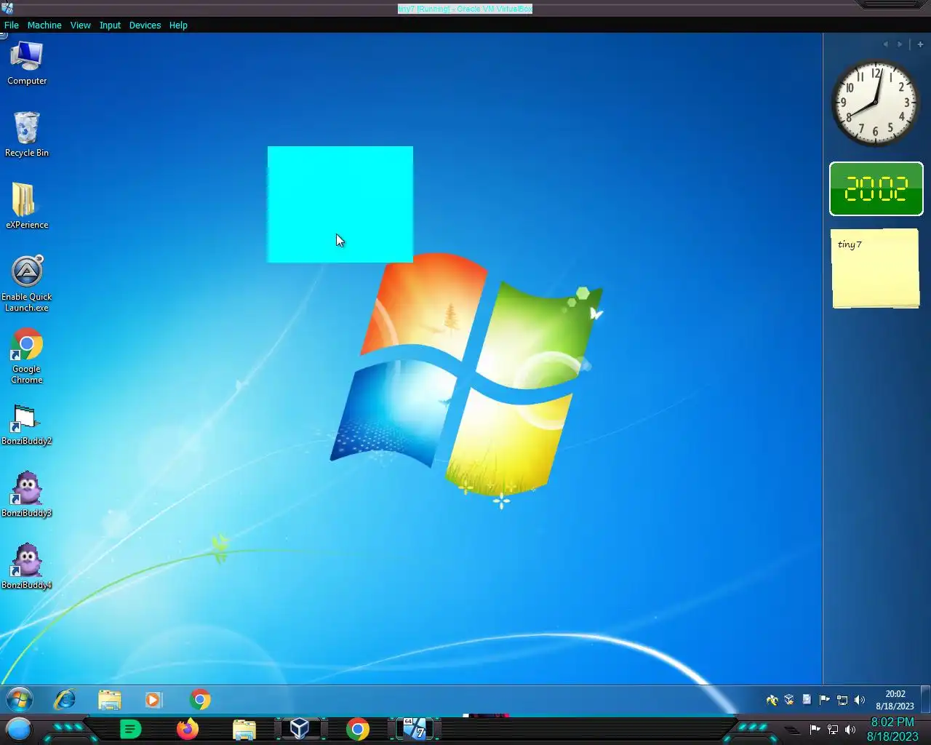Select the Recycle Bin icon
931x745 pixels.
pyautogui.click(x=27, y=135)
